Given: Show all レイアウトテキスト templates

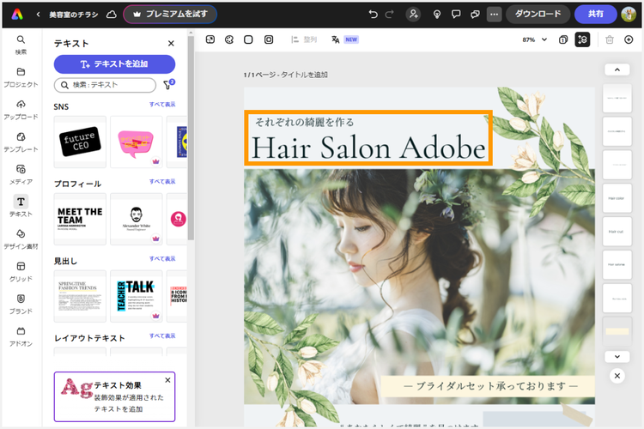Looking at the screenshot, I should point(162,335).
